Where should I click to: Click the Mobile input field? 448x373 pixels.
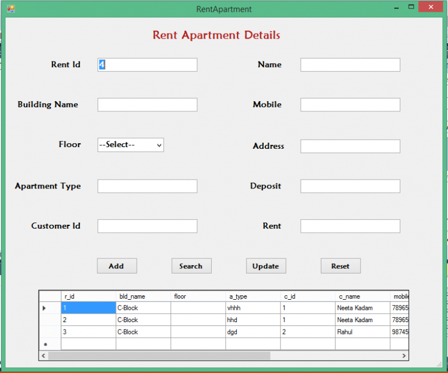(350, 105)
